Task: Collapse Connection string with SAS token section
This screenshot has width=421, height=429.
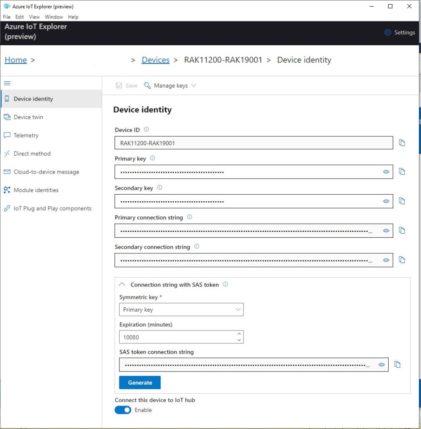Action: (122, 284)
